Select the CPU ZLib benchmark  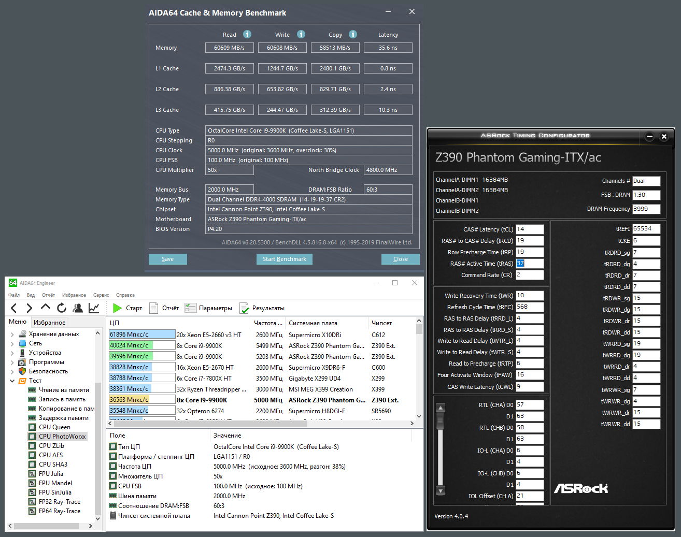pos(47,446)
